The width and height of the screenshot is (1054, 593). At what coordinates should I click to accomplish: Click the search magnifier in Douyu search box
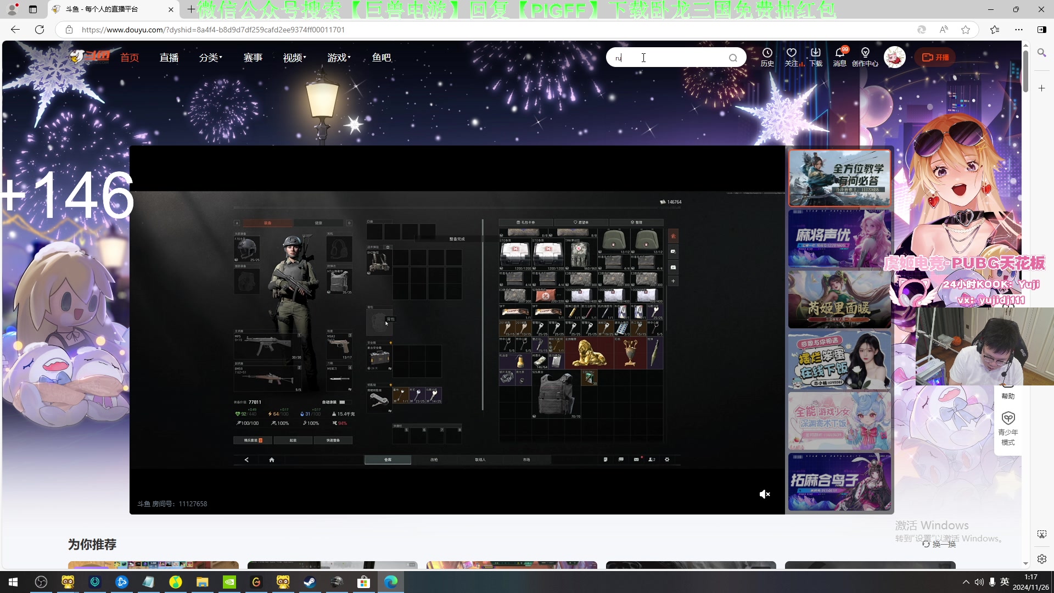click(x=733, y=58)
